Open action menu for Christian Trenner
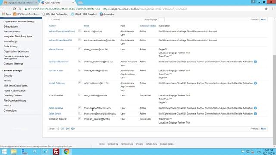Image resolution: width=276 pixels, height=155 pixels. point(79,119)
